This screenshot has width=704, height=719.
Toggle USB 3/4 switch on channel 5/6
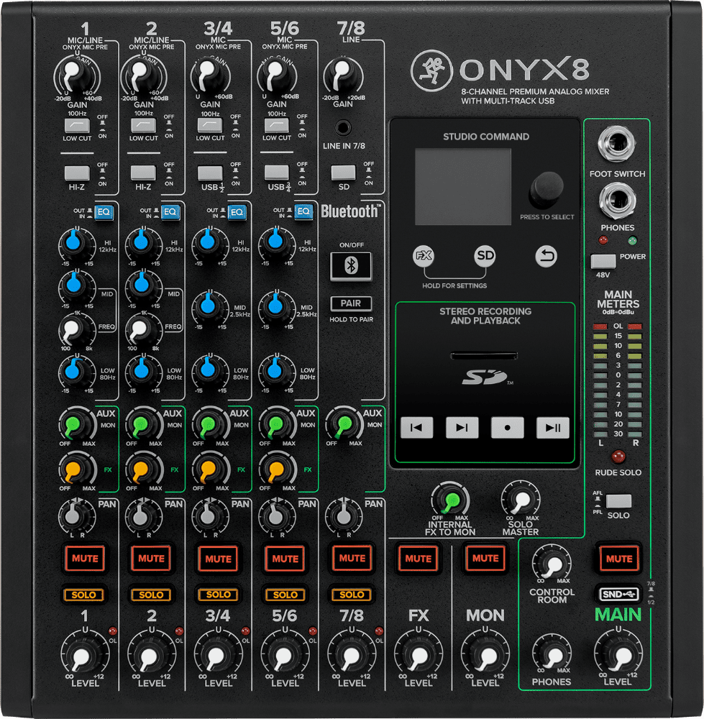pos(277,173)
